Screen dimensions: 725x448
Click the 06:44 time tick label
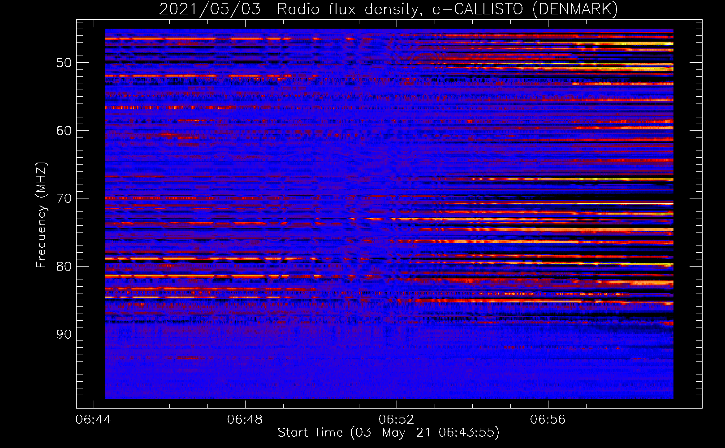[x=93, y=420]
